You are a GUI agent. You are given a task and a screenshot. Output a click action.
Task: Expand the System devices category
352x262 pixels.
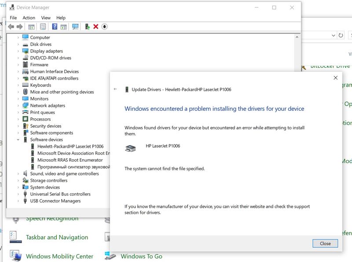[x=18, y=187]
